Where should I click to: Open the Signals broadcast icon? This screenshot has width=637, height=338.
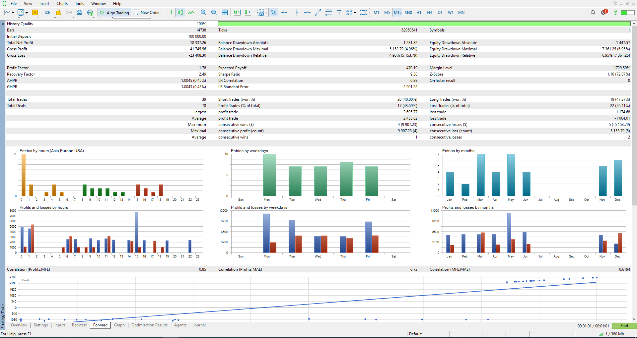point(69,13)
